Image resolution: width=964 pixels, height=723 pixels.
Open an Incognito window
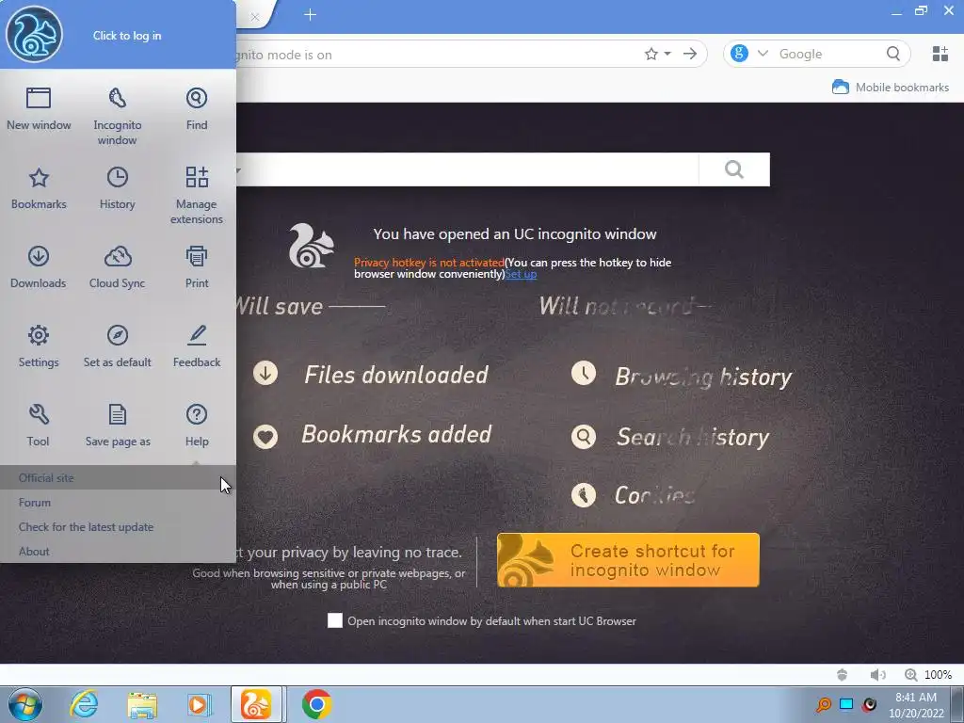(118, 117)
